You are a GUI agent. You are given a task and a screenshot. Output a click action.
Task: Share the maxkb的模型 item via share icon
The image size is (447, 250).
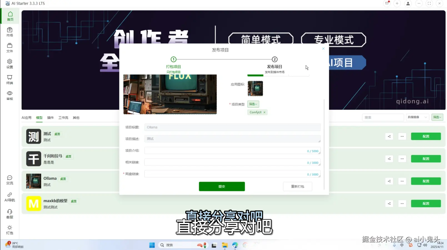389,204
